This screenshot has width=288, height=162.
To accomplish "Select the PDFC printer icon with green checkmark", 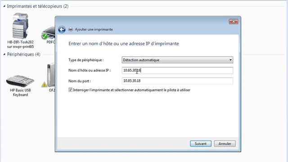I will coord(49,33).
